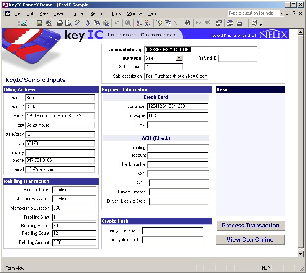Screen dimensions: 306x273
Task: Sort records ascending A to Z
Action: click(x=139, y=23)
